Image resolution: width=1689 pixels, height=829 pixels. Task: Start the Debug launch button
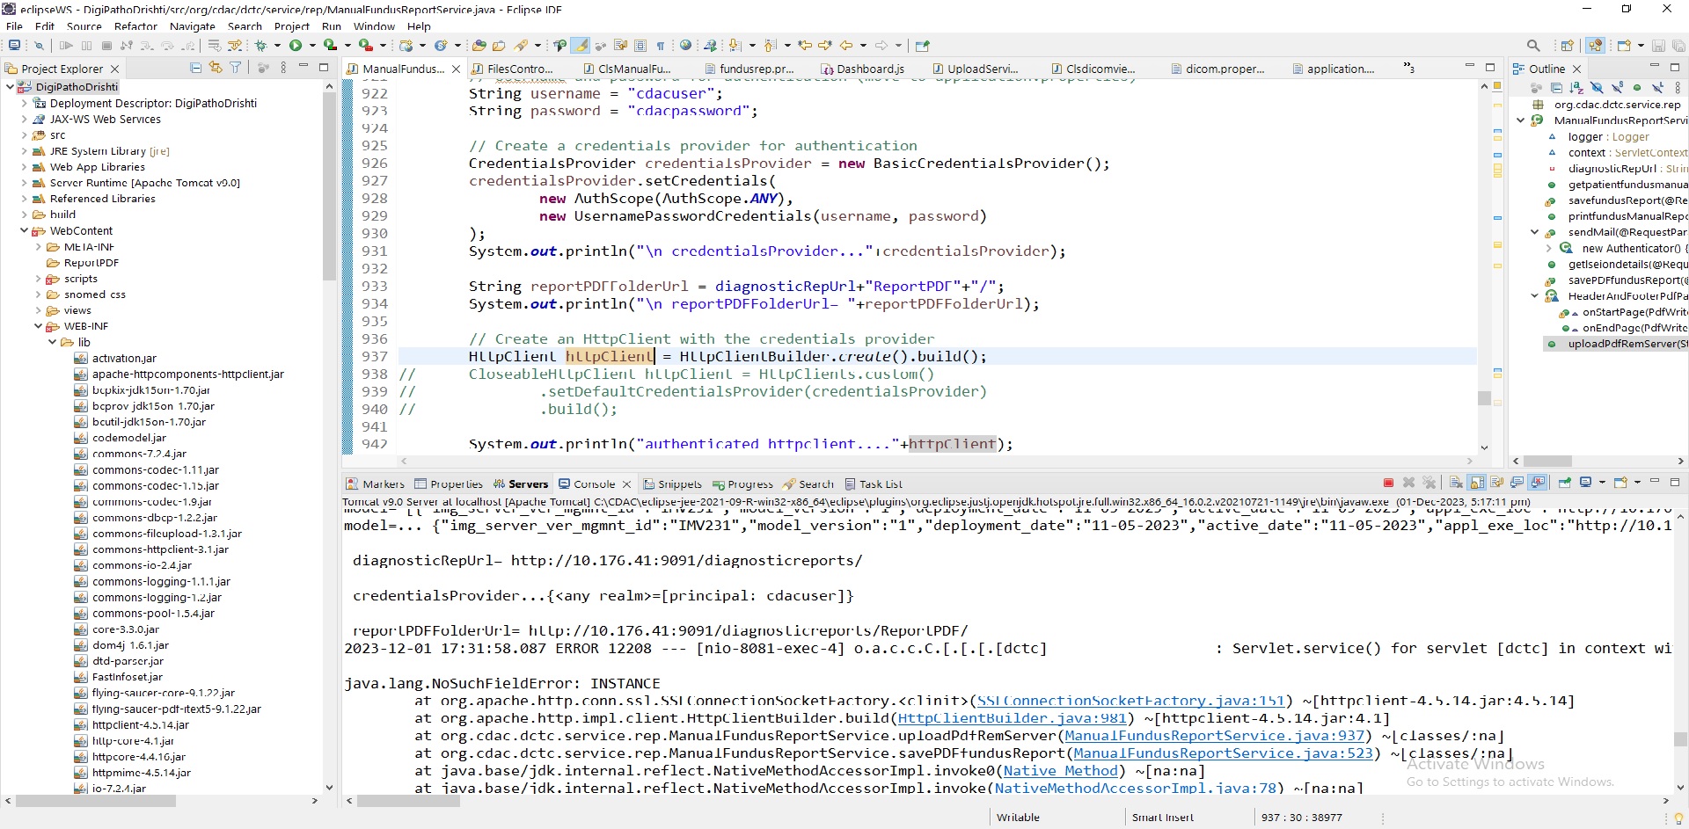[x=261, y=46]
